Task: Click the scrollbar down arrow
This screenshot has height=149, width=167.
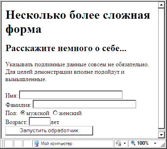Action: click(161, 135)
